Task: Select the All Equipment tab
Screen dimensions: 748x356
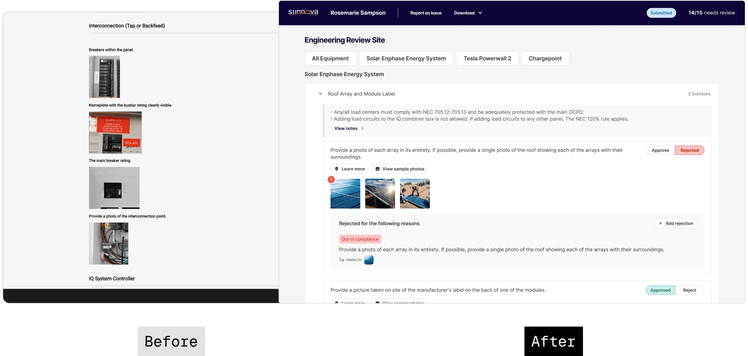Action: pos(330,58)
